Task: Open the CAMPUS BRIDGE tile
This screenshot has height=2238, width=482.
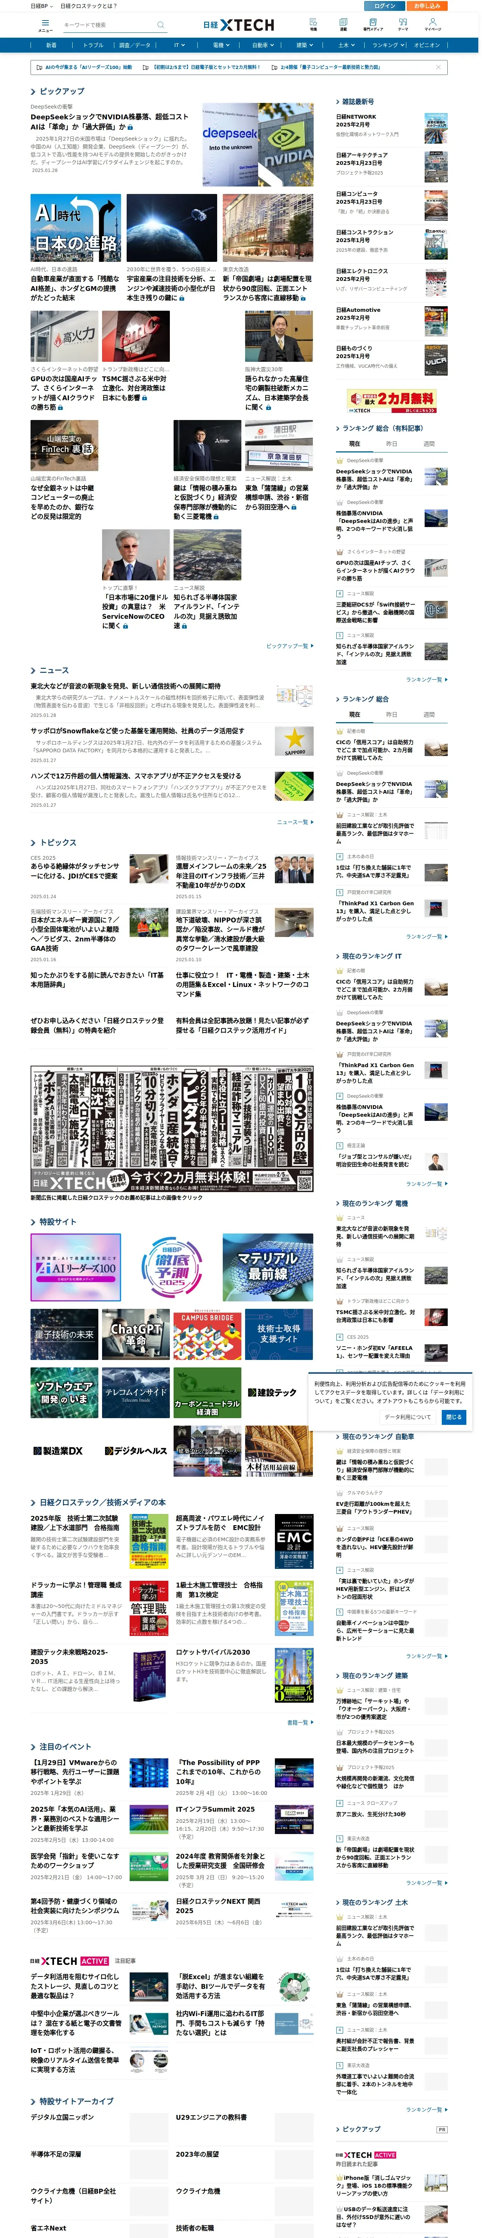Action: pyautogui.click(x=207, y=1335)
